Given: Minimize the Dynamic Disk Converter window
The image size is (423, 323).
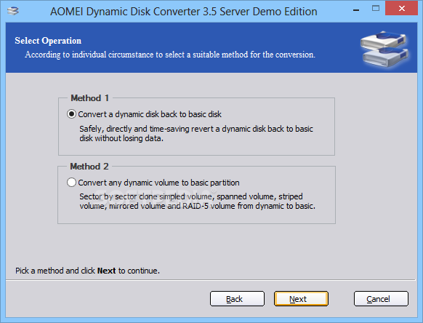Looking at the screenshot, I should (x=356, y=10).
